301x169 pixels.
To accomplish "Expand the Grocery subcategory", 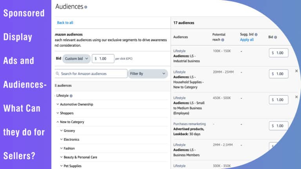I will coord(61,131).
